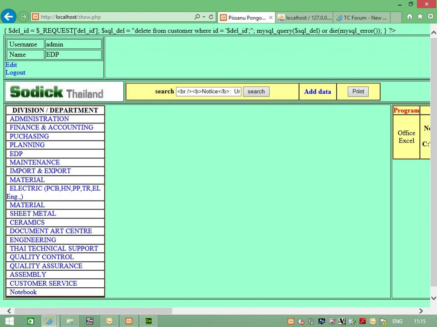
Task: Click the browser forward arrow button
Action: tap(23, 17)
